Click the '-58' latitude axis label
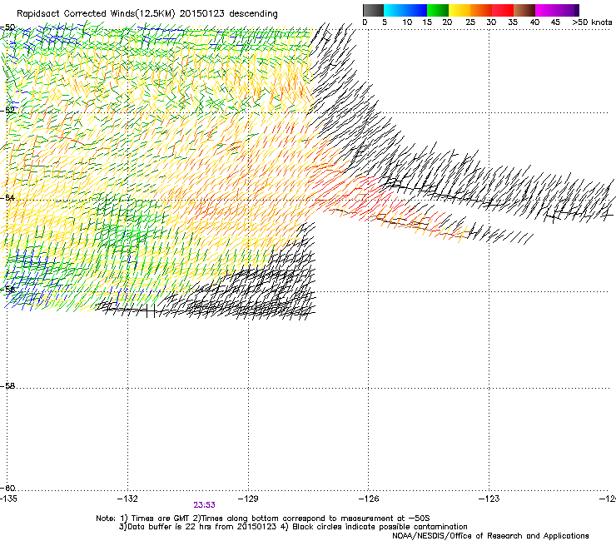The image size is (616, 541). tap(7, 386)
